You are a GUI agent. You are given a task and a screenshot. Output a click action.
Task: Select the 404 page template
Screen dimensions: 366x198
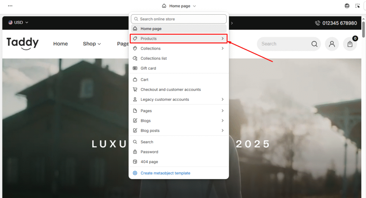(x=149, y=162)
